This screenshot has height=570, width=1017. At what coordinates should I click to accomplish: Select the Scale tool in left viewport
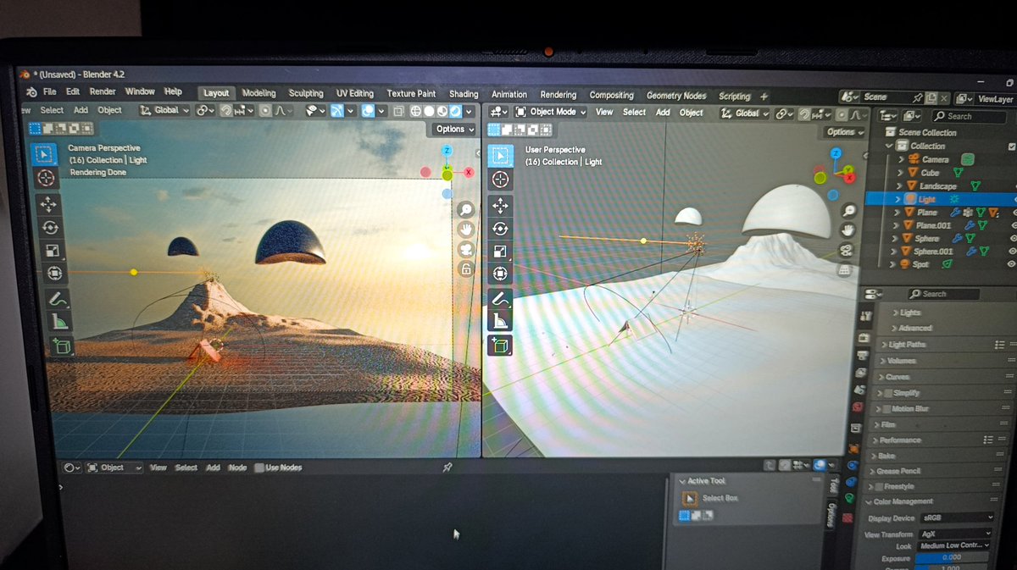[x=51, y=251]
